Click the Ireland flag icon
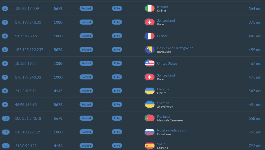Viewport: 265px width, 150px height. (150, 8)
